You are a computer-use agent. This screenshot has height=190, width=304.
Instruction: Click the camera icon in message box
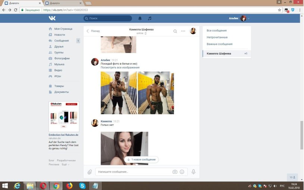[x=175, y=172]
